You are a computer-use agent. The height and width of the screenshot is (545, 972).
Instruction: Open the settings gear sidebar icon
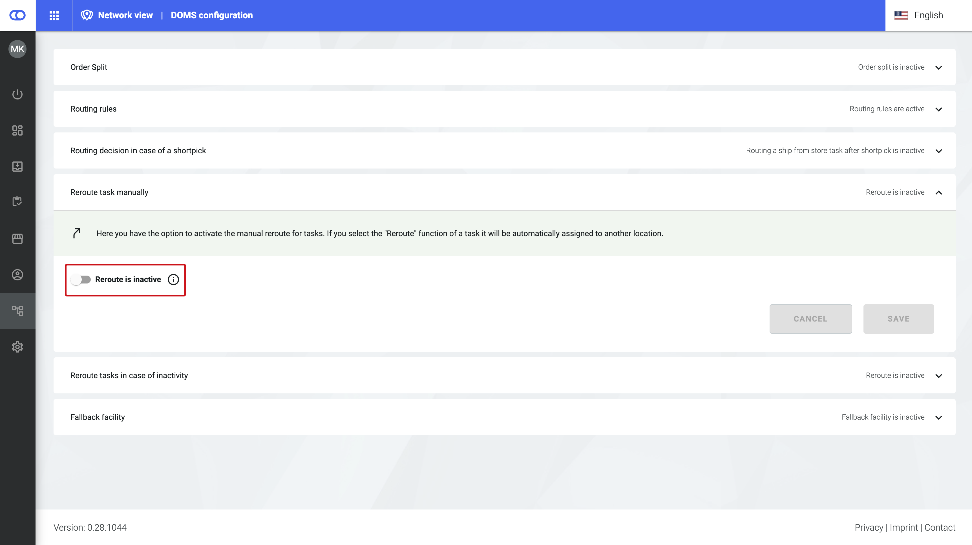(17, 347)
